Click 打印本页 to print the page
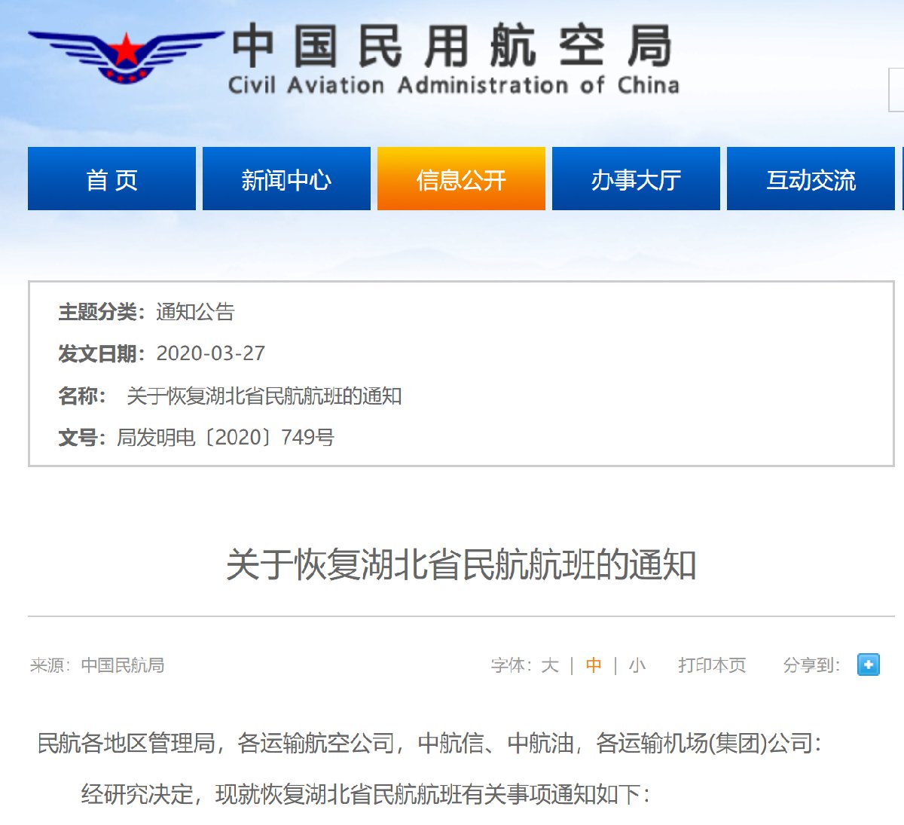This screenshot has width=904, height=825. click(x=712, y=665)
